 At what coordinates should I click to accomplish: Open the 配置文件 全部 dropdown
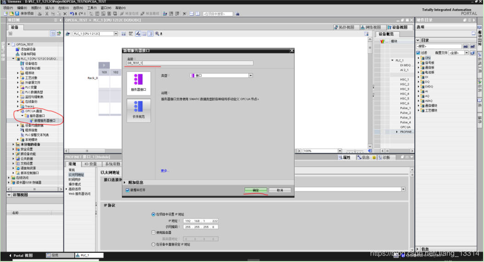click(467, 53)
